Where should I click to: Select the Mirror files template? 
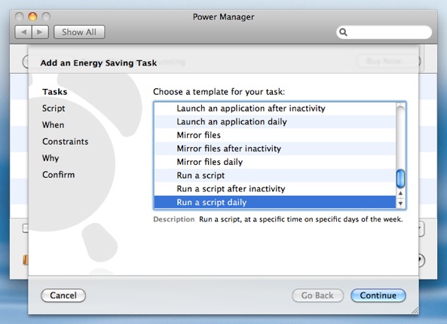click(x=275, y=135)
